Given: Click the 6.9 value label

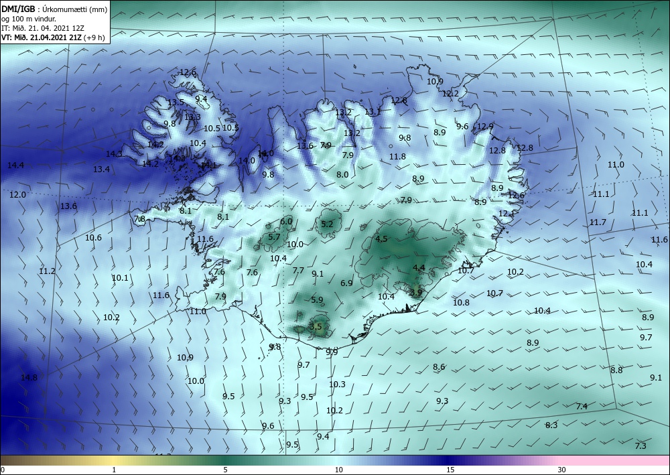Looking at the screenshot, I should tap(346, 283).
